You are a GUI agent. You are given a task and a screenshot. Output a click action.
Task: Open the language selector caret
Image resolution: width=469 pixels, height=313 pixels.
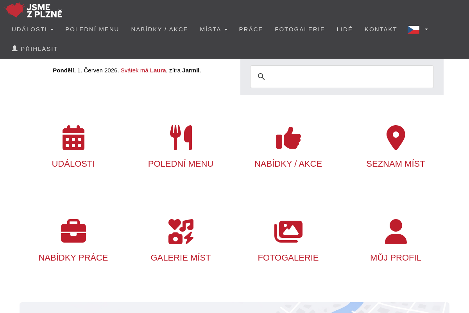pyautogui.click(x=426, y=29)
